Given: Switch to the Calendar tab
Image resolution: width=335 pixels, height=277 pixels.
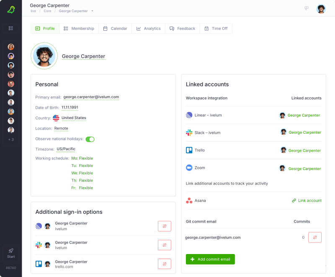Looking at the screenshot, I should click(x=115, y=28).
